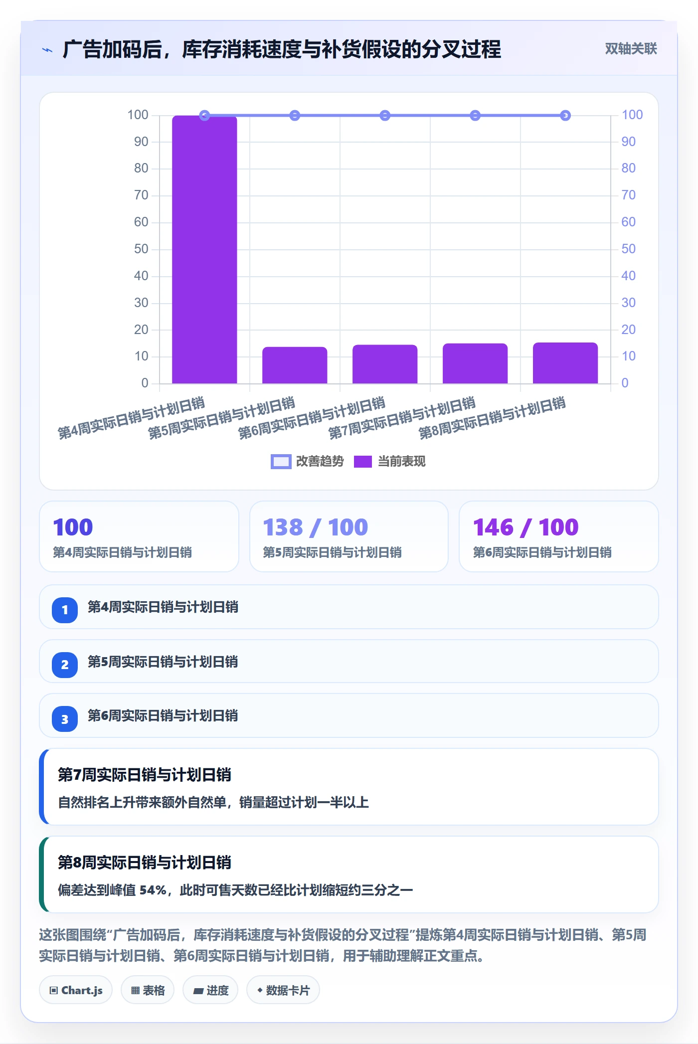Select the Chart.js tag chip
The height and width of the screenshot is (1044, 698).
[76, 990]
